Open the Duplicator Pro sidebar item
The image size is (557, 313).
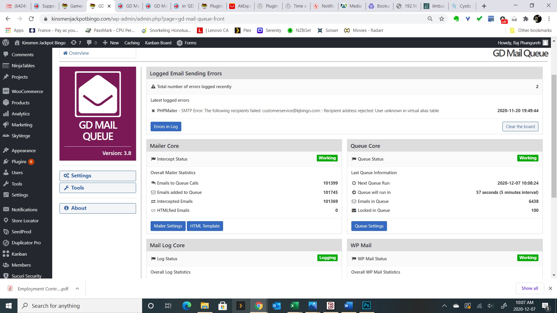click(x=26, y=243)
